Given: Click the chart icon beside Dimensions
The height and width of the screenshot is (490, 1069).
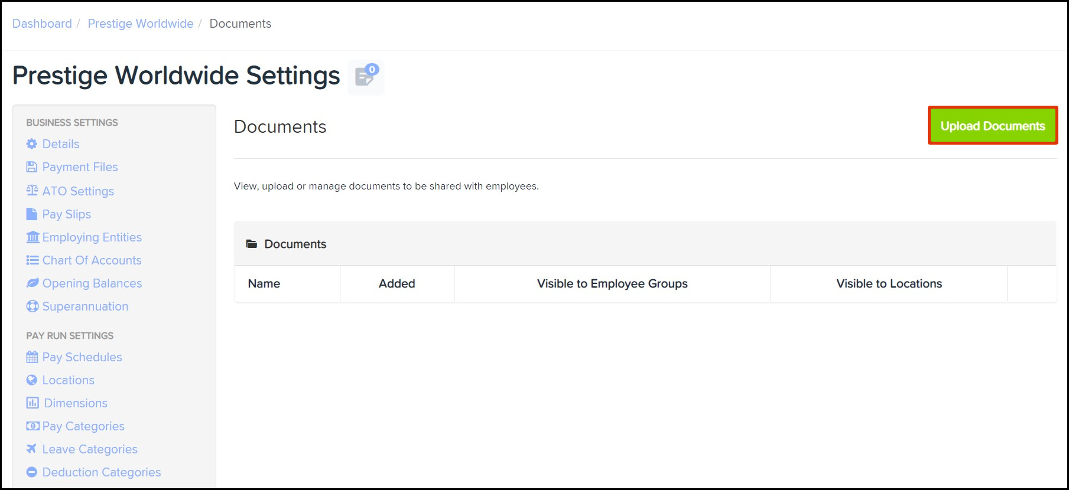Looking at the screenshot, I should (33, 403).
